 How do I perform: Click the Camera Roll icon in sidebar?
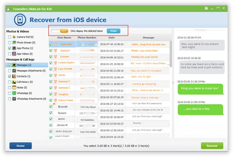pyautogui.click(x=14, y=37)
